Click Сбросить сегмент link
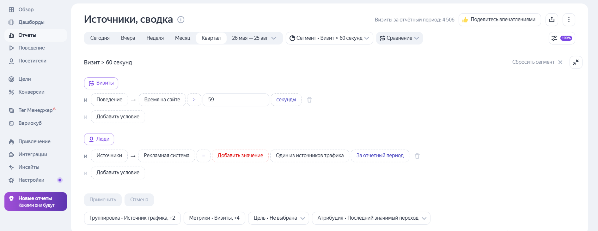The width and height of the screenshot is (598, 231). pyautogui.click(x=533, y=62)
